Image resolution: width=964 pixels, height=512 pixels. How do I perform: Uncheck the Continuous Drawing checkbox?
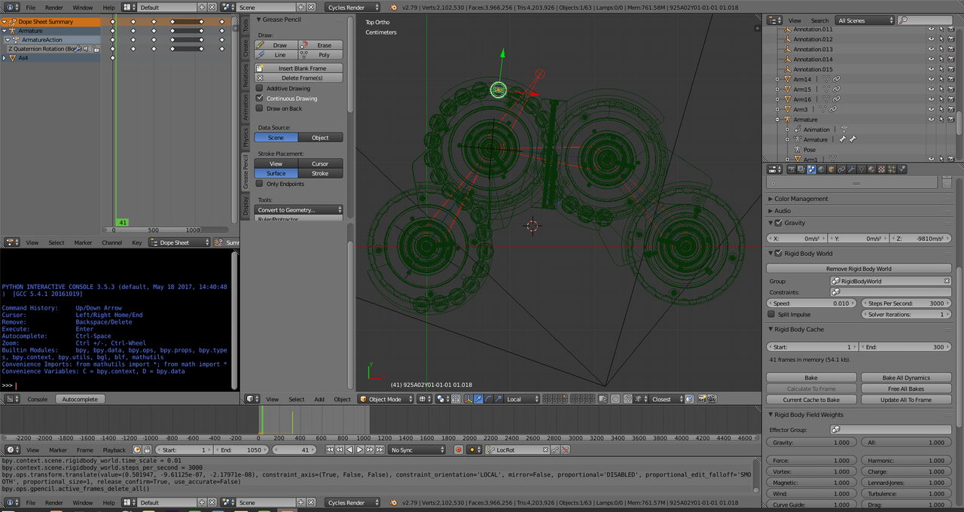coord(260,98)
